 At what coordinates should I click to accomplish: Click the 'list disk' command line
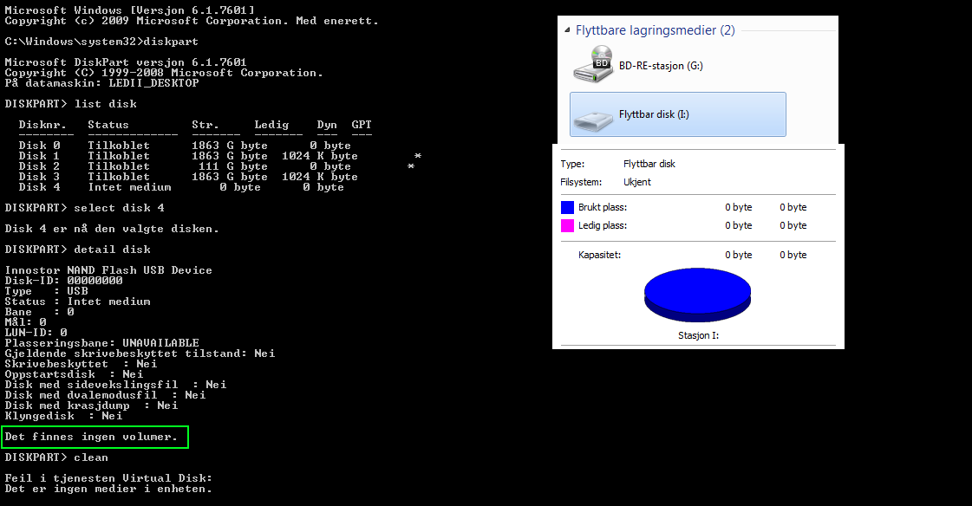click(71, 104)
